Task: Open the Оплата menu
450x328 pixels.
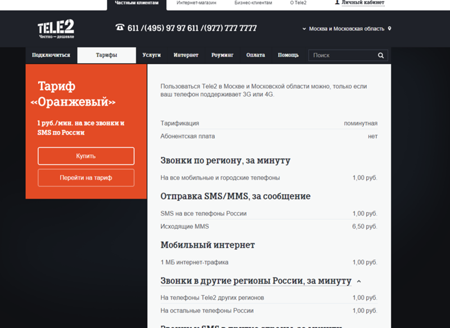Action: (255, 55)
